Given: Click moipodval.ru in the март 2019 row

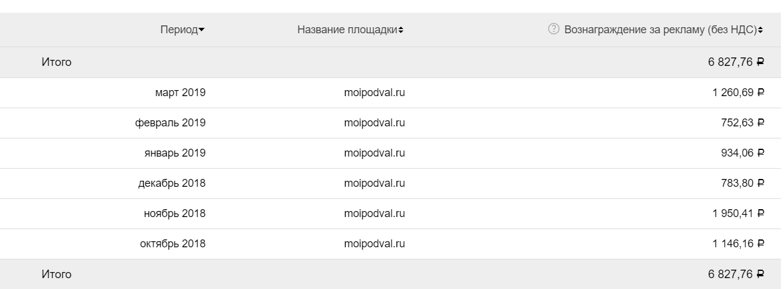Looking at the screenshot, I should (374, 93).
